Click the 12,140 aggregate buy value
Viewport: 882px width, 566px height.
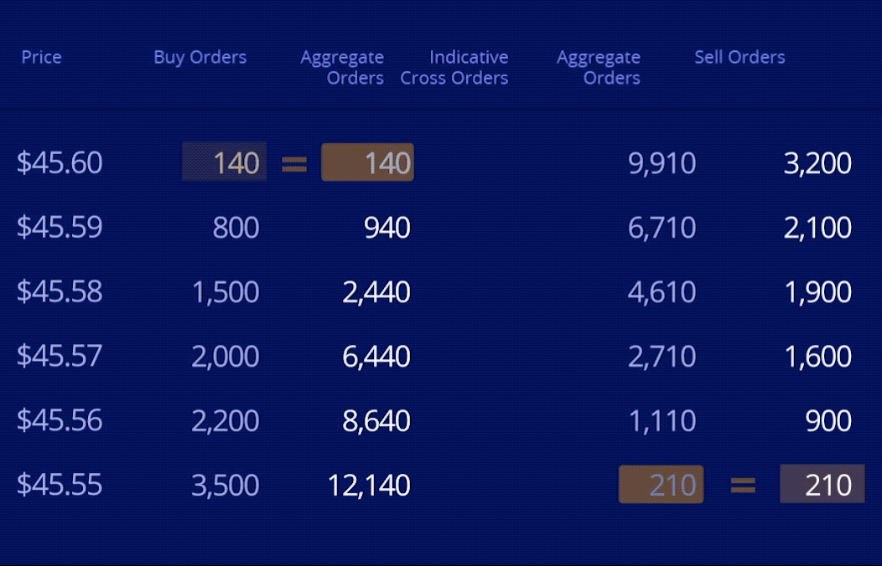point(369,485)
